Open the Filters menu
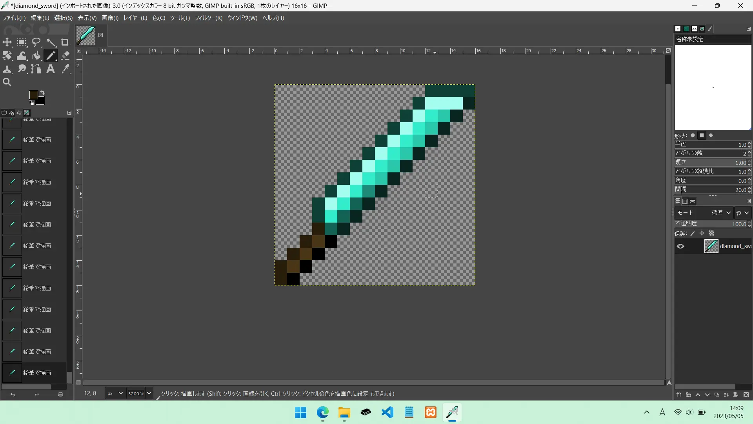 208,18
